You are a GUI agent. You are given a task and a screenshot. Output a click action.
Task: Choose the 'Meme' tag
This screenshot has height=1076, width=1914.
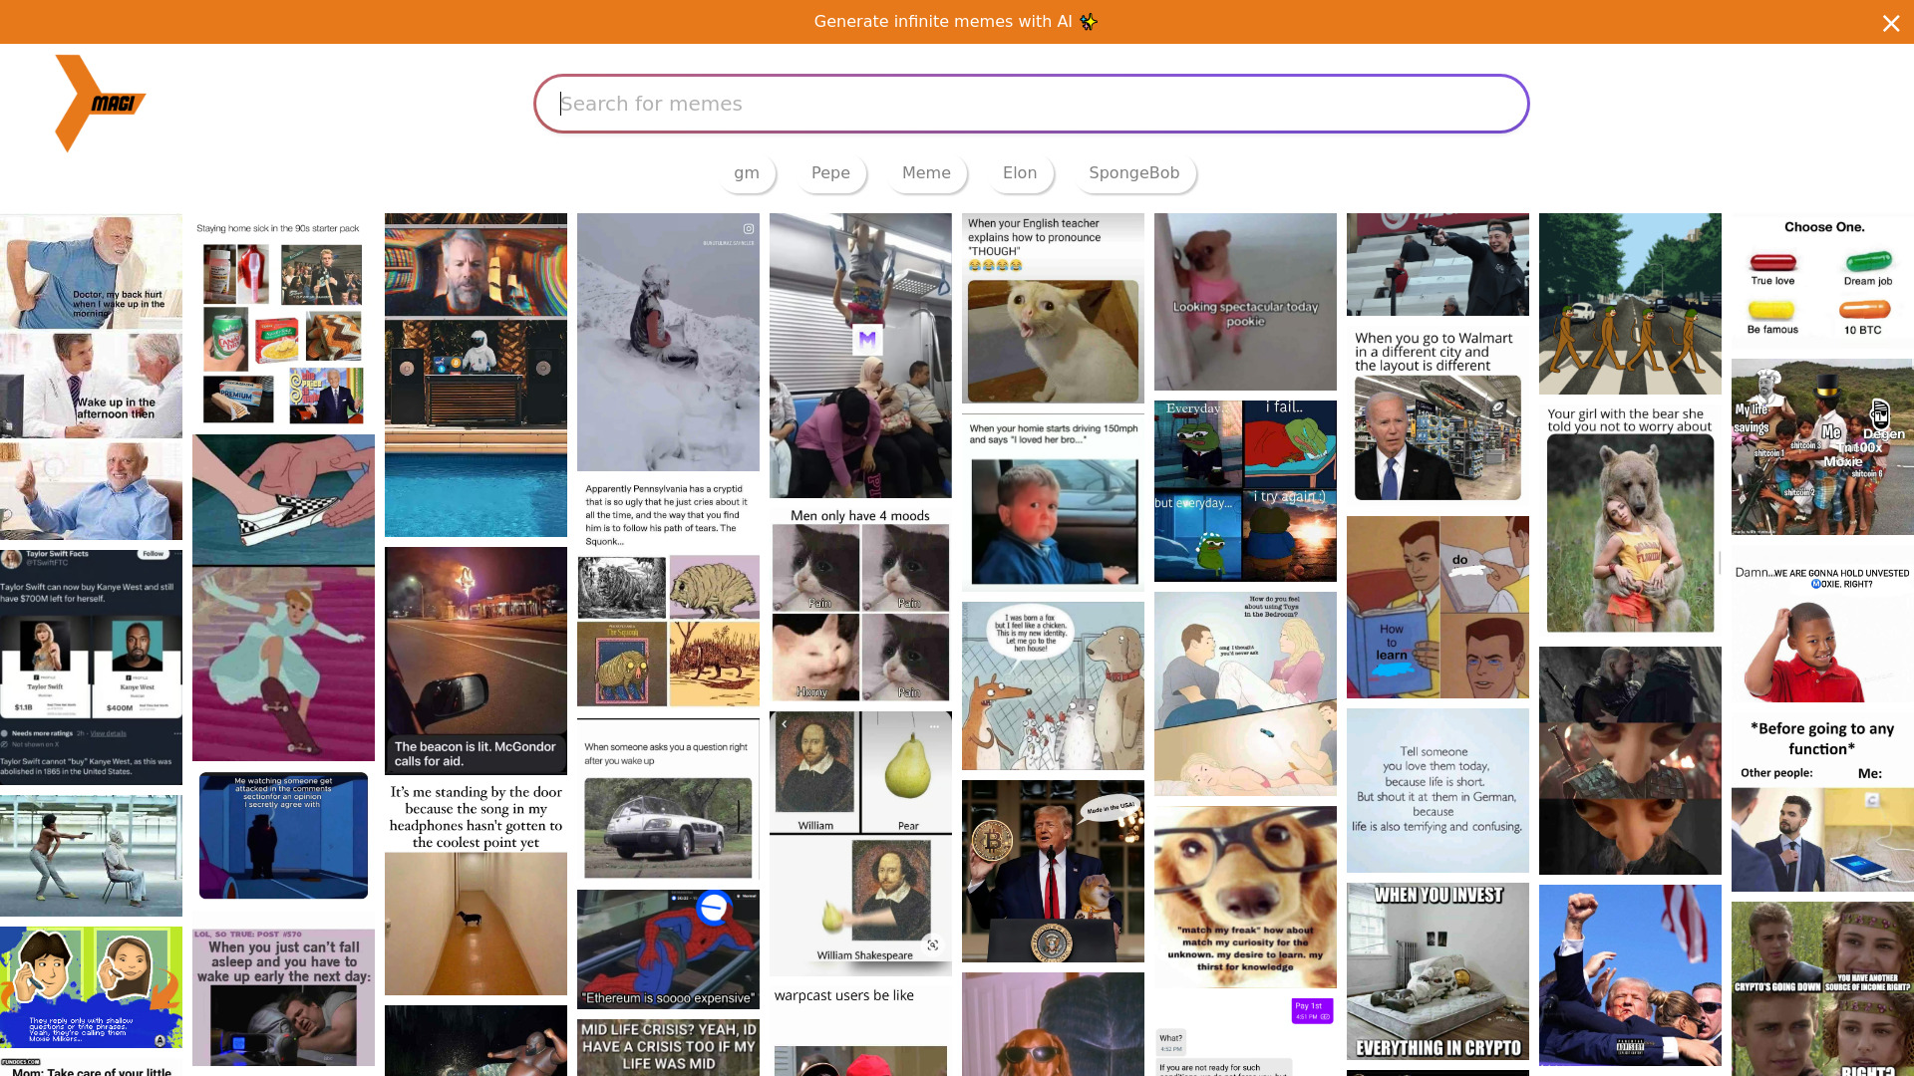(x=926, y=172)
